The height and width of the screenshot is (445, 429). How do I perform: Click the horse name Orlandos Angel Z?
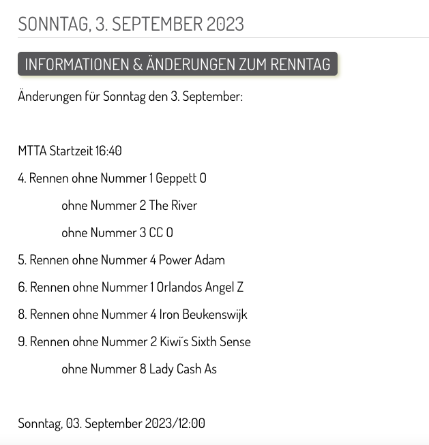[x=201, y=287]
